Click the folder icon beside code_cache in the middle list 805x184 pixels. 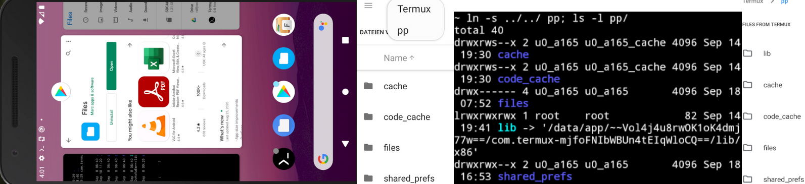pyautogui.click(x=368, y=117)
